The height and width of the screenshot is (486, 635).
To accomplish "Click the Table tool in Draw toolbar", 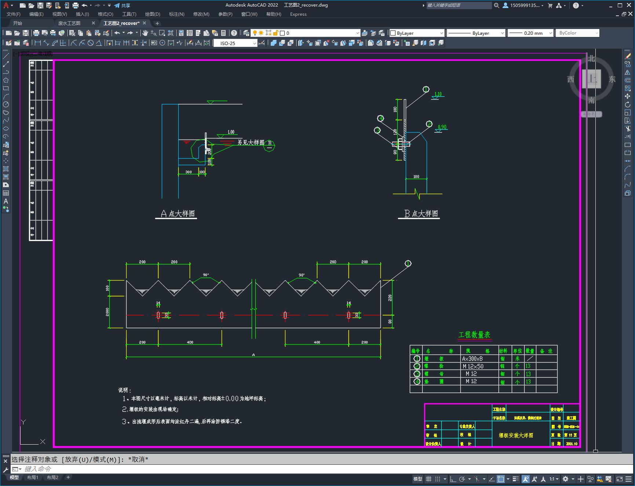I will tap(6, 193).
